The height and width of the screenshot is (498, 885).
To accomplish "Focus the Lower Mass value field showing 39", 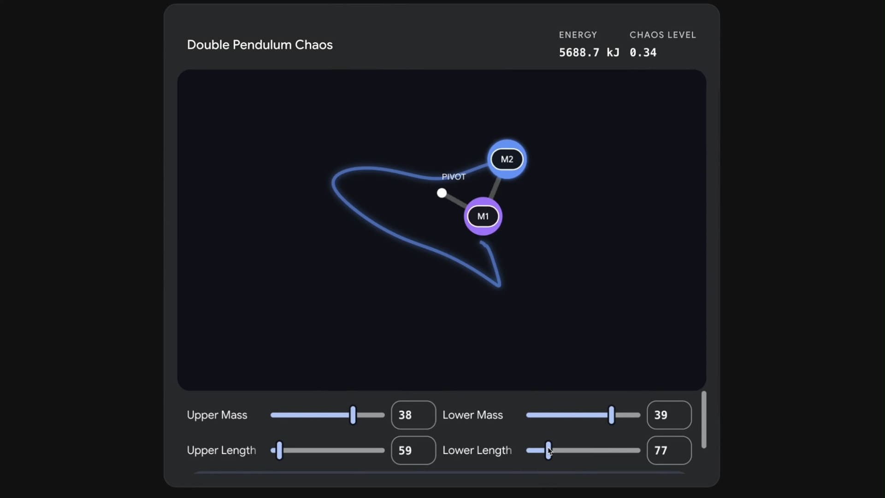I will 669,415.
